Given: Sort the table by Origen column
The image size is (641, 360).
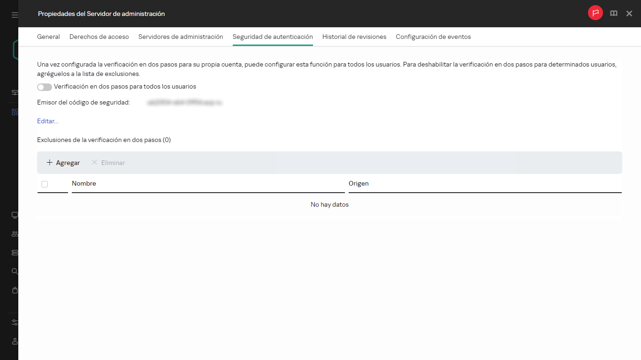Looking at the screenshot, I should click(x=359, y=183).
